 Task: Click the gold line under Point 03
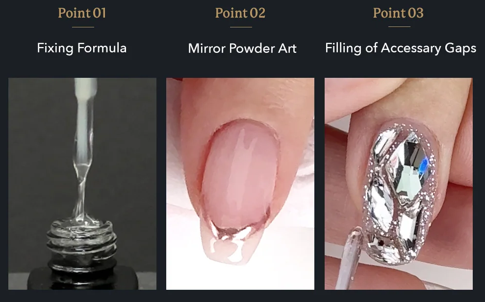pyautogui.click(x=399, y=27)
